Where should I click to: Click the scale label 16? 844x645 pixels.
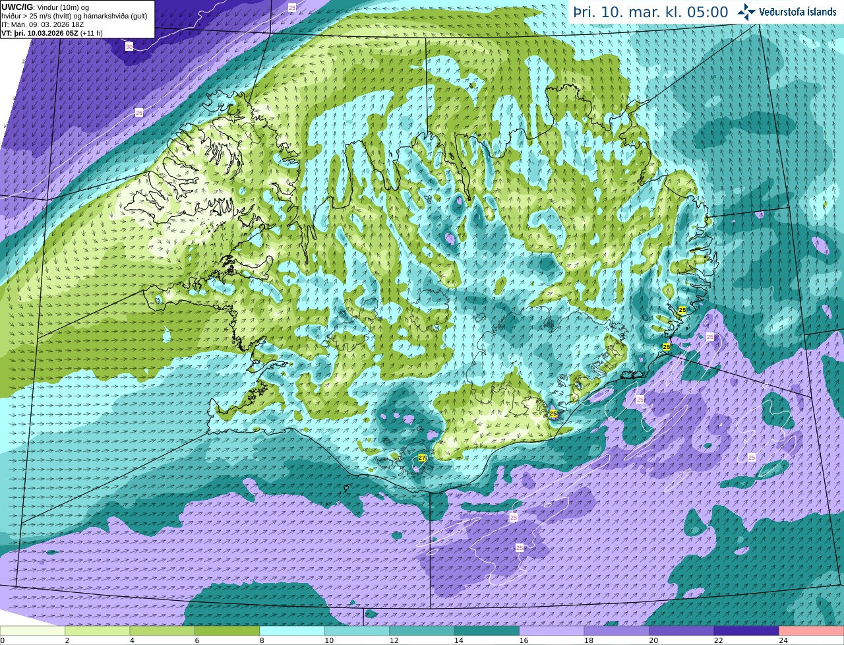pos(524,640)
